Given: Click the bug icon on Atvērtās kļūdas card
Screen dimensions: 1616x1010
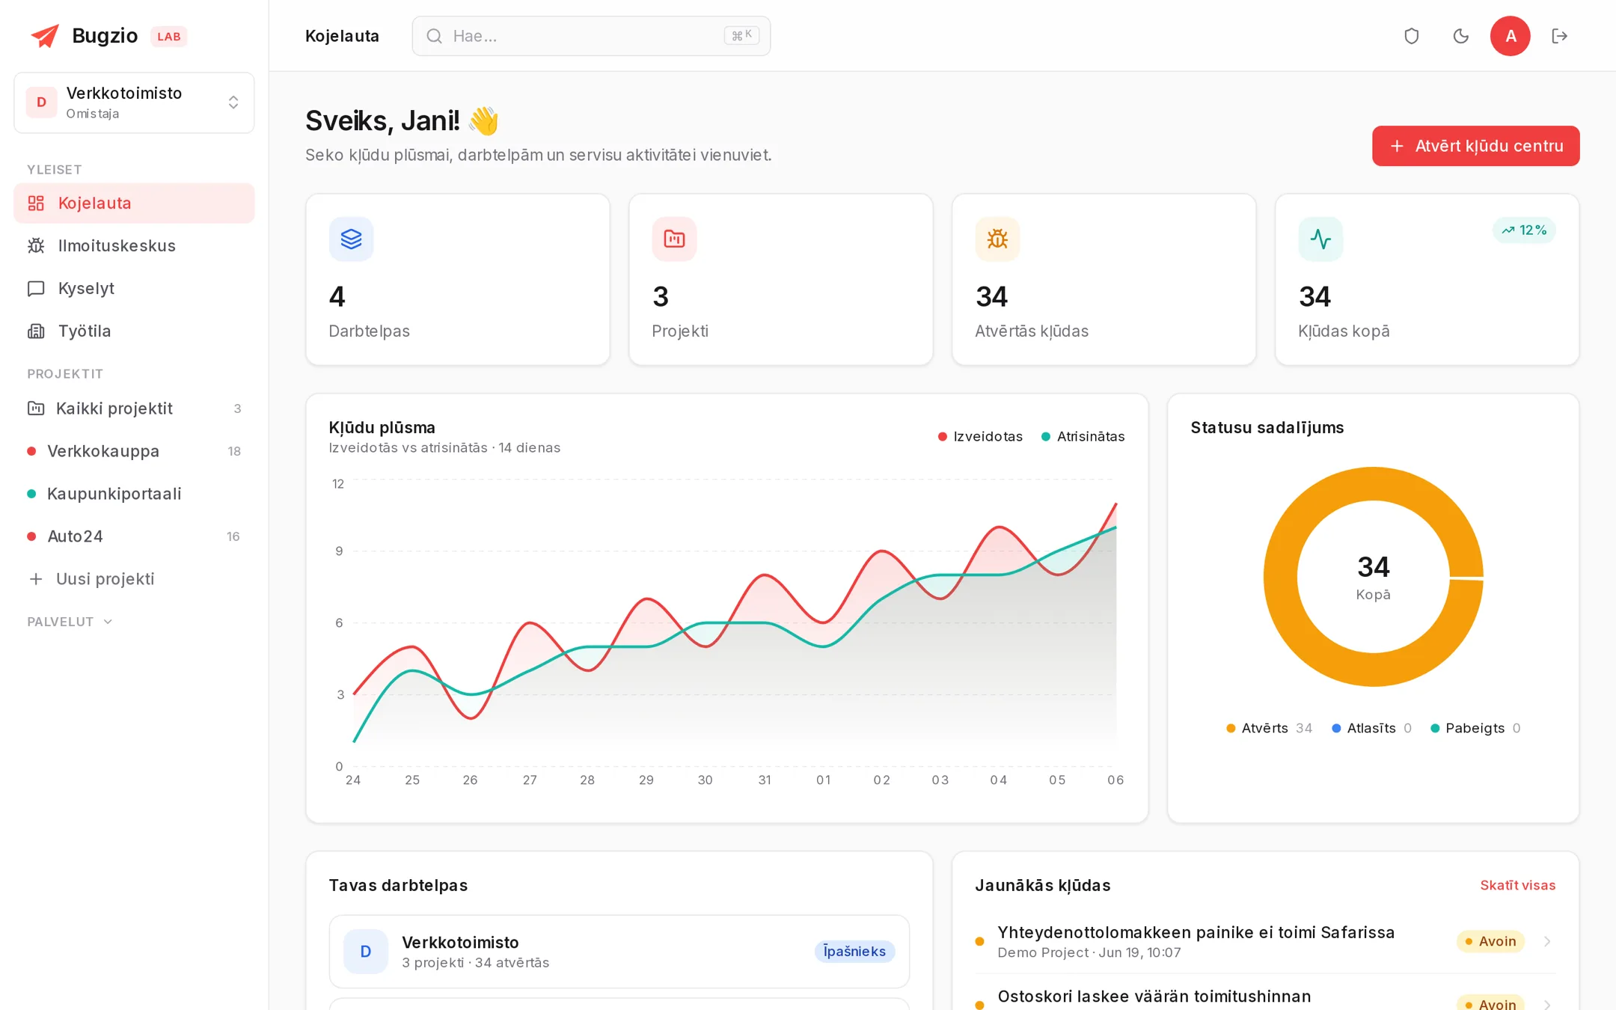Looking at the screenshot, I should tap(997, 239).
